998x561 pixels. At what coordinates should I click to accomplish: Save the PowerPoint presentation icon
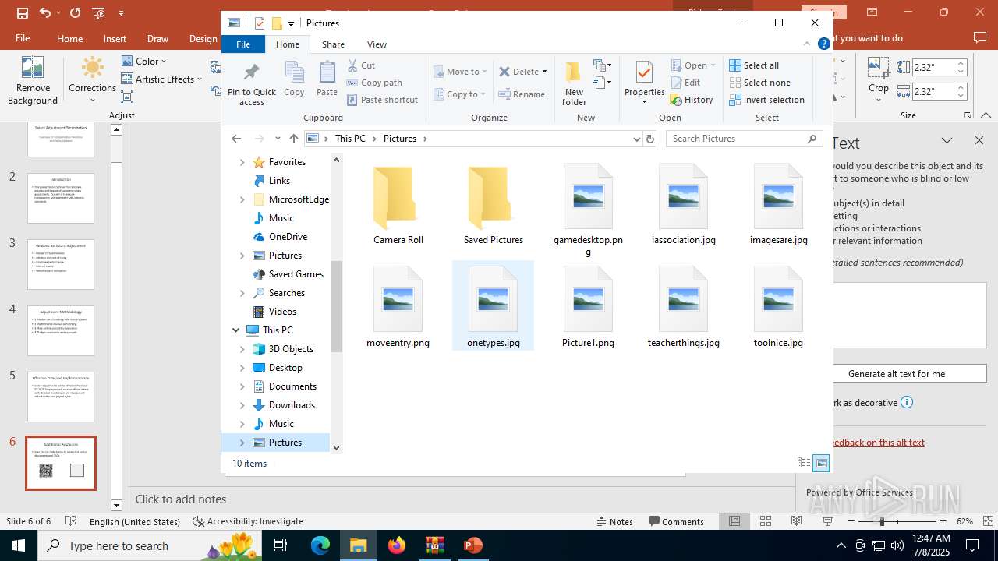pyautogui.click(x=22, y=13)
